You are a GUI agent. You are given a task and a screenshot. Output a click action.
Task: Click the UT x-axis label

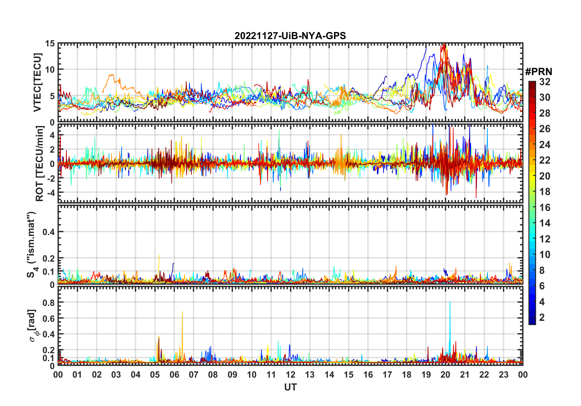click(x=290, y=387)
